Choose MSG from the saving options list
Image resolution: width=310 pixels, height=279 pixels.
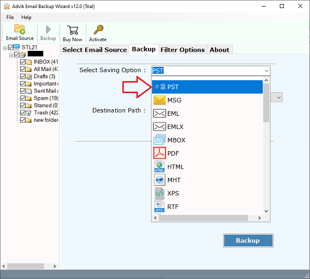coord(207,100)
